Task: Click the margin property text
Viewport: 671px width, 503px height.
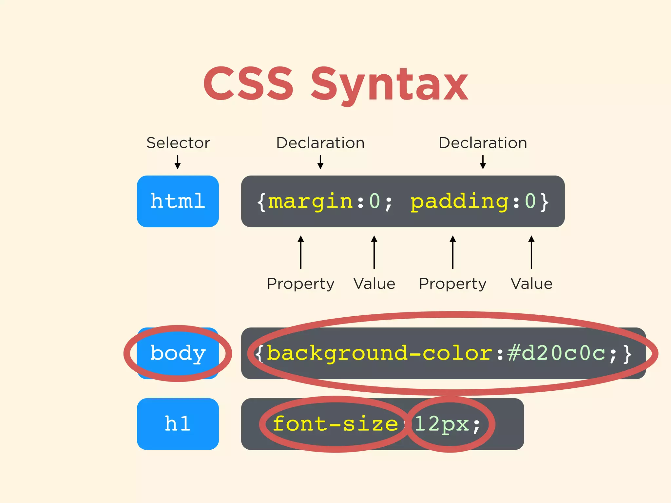Action: (x=311, y=201)
